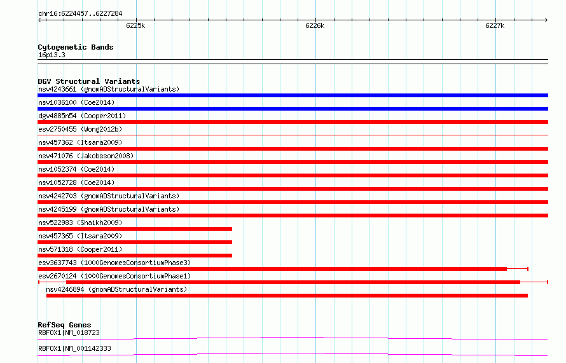Click the magenta line of RBFOX1|NM_018723
Viewport: 566px width, 363px height.
[x=293, y=338]
